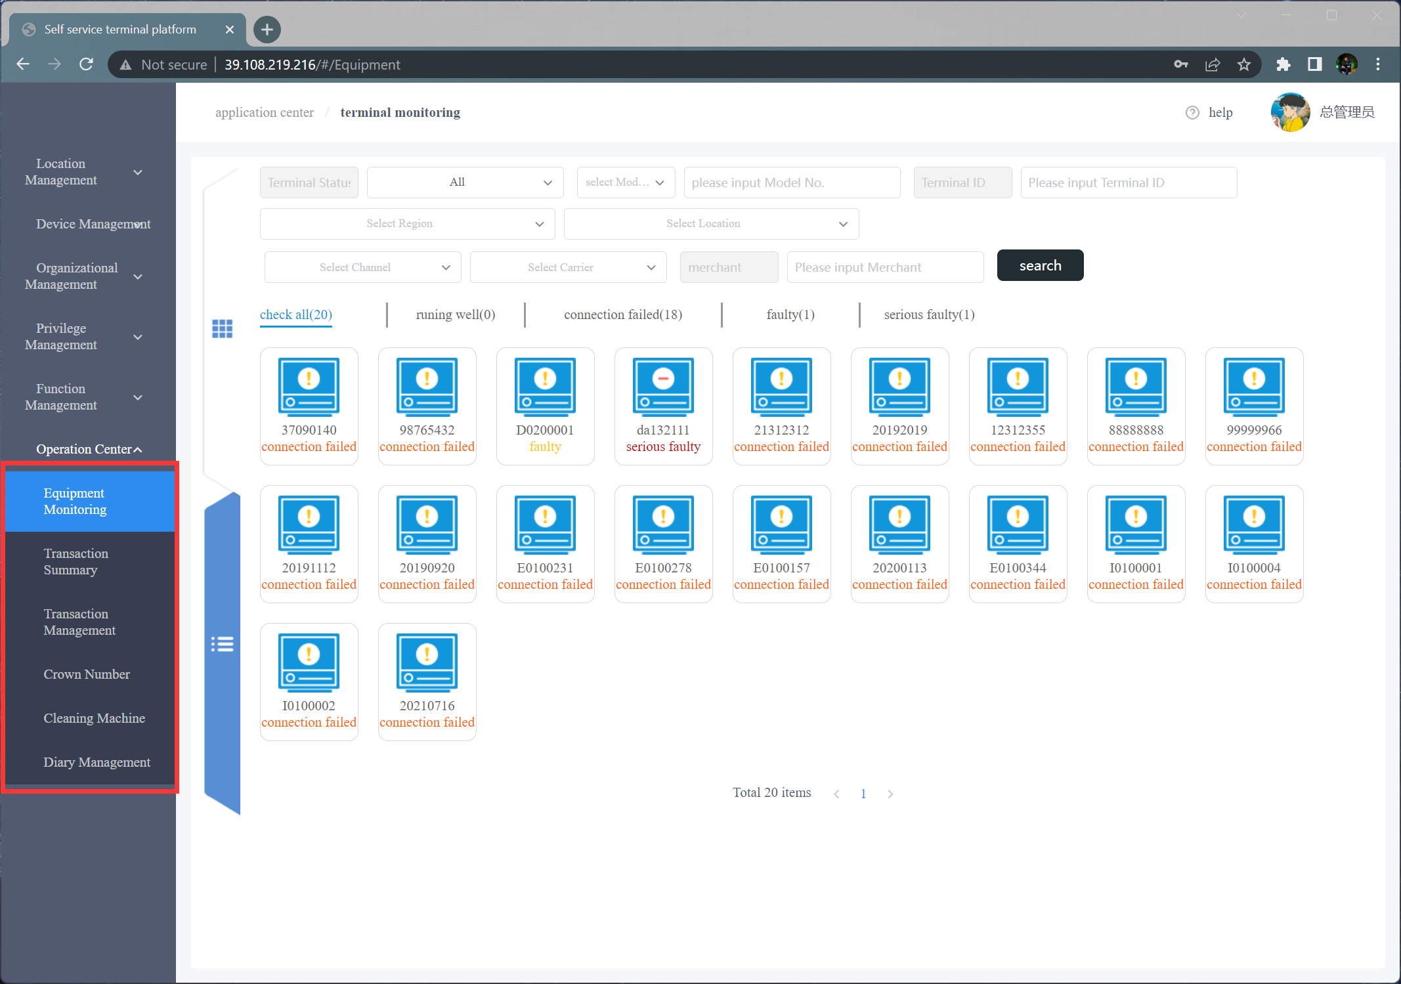
Task: Open saved passwords key icon
Action: 1181,64
